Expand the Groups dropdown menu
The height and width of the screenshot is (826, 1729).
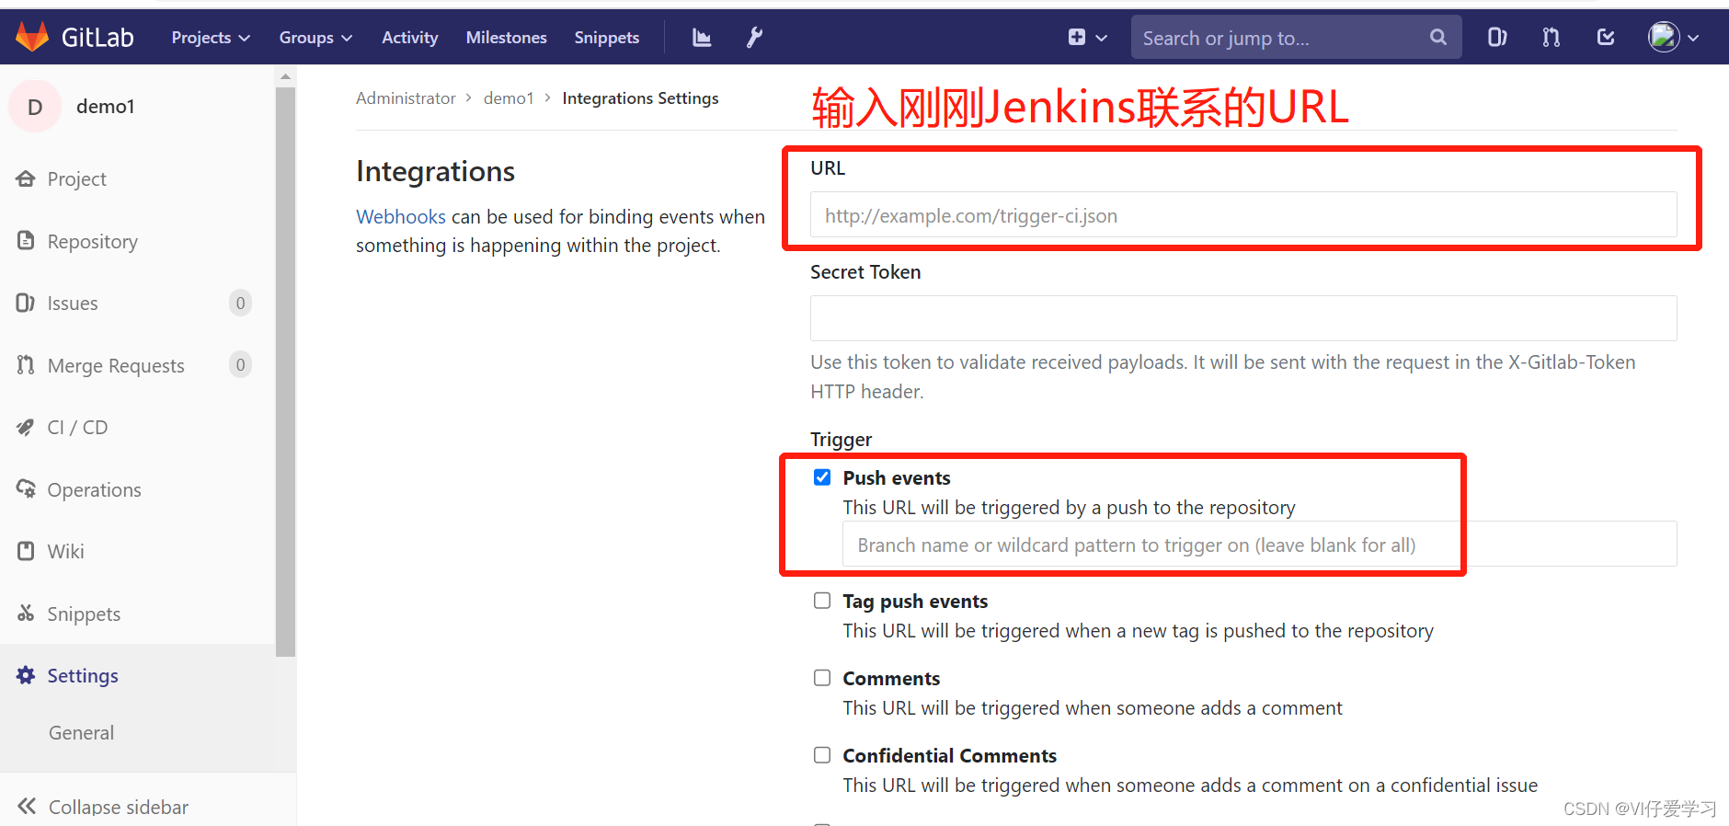tap(315, 38)
